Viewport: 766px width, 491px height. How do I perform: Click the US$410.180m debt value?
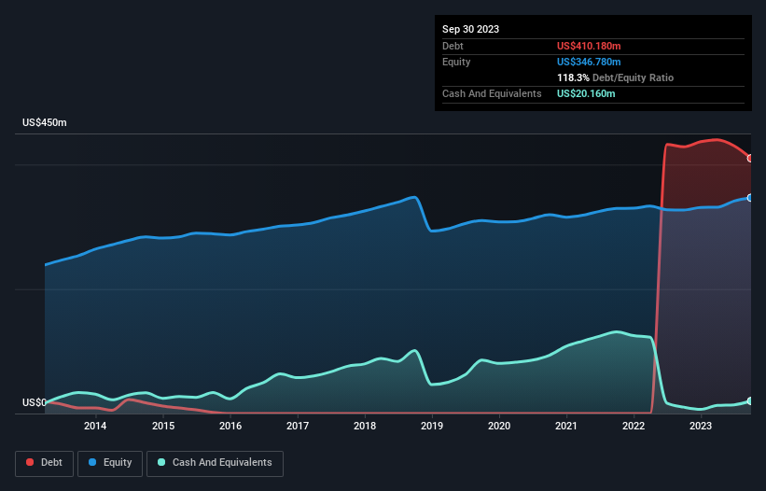click(589, 46)
